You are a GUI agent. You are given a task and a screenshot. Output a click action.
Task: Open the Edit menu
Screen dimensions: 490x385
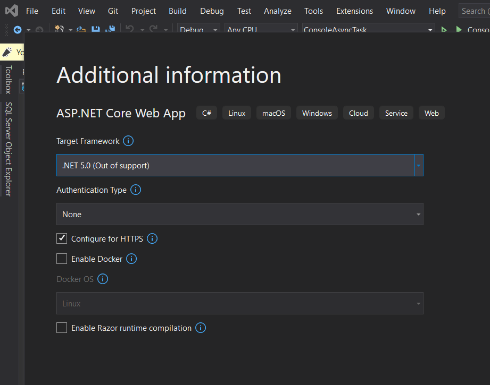pos(59,11)
